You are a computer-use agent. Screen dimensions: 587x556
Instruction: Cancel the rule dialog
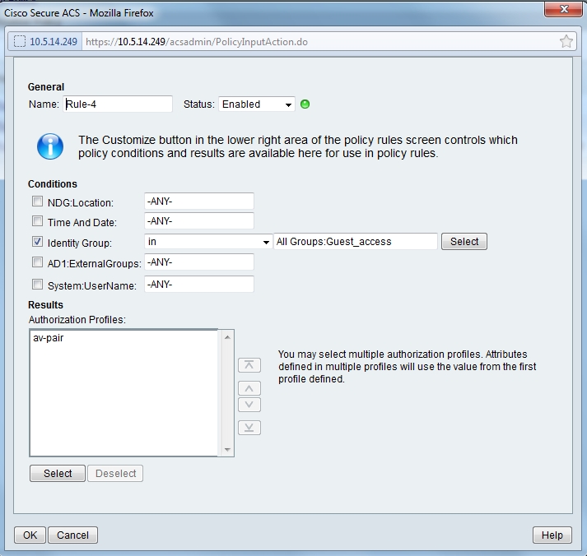(x=72, y=535)
